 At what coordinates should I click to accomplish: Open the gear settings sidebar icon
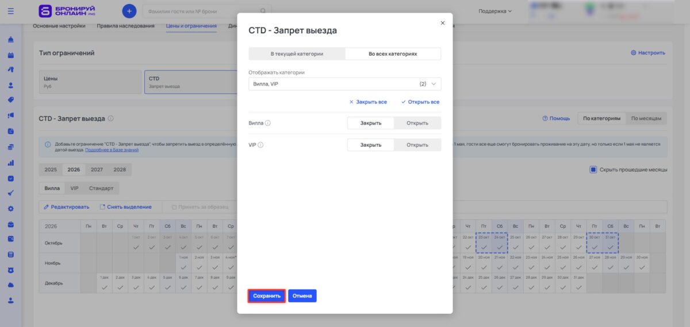point(11,208)
